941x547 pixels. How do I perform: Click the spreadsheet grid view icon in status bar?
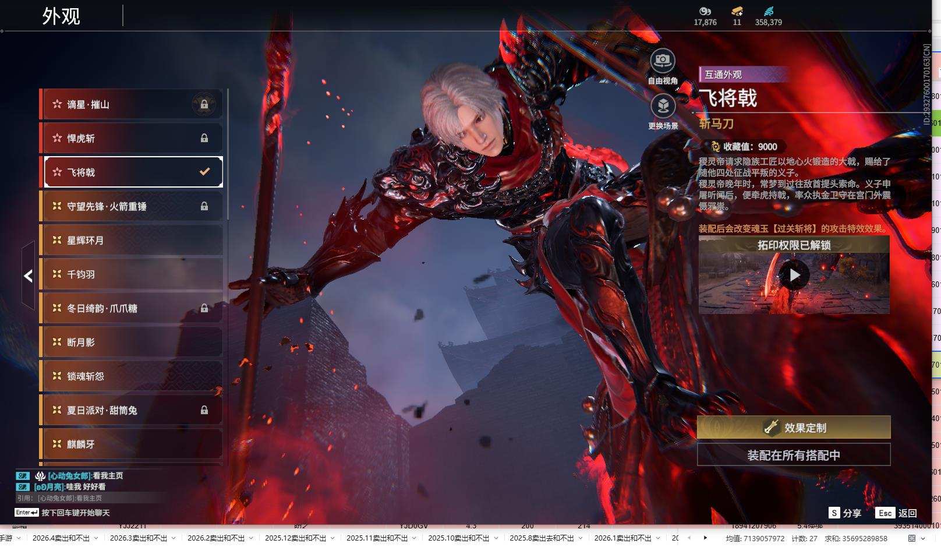911,538
